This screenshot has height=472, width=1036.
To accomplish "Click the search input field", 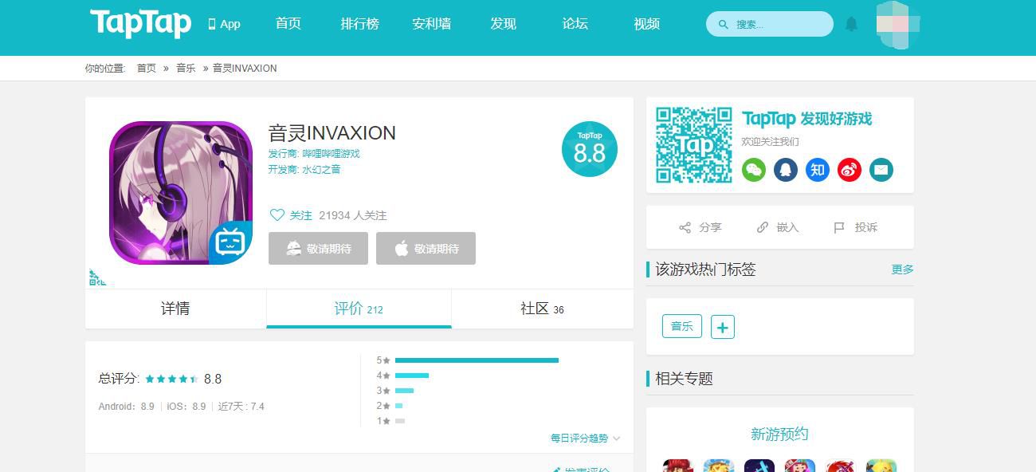I will coord(770,24).
